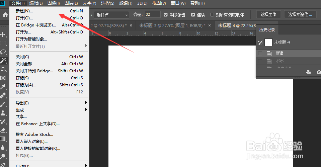Select the History Brush tool
321x167 pixels.
(3, 121)
